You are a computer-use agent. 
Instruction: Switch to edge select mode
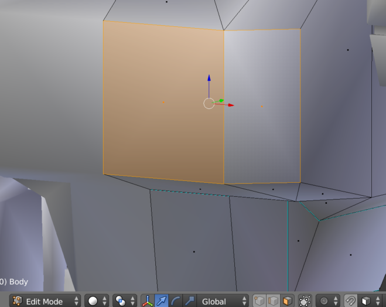(273, 301)
